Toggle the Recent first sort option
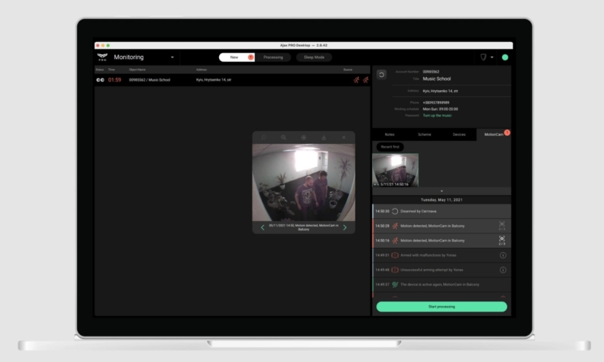The width and height of the screenshot is (604, 362). coord(390,147)
